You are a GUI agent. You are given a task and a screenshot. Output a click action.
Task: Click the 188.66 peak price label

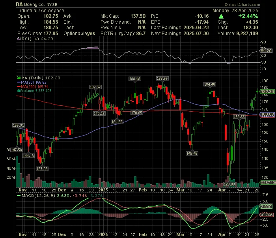tap(162, 79)
